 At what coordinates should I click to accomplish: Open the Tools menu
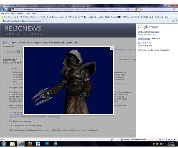[x=28, y=13]
